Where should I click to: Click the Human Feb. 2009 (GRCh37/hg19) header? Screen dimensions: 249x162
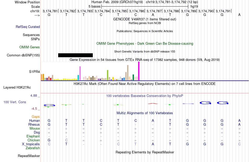click(117, 2)
